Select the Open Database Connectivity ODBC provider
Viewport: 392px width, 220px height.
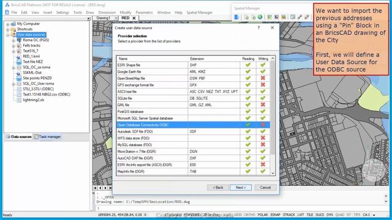click(194, 125)
